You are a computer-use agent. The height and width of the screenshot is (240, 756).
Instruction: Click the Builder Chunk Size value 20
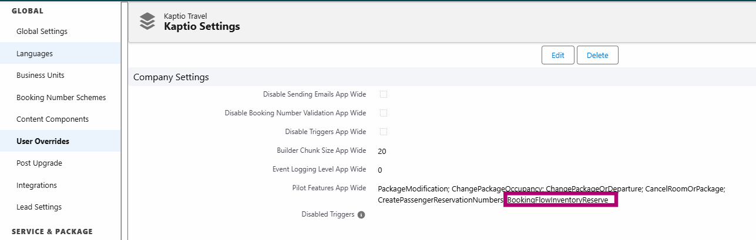[382, 151]
